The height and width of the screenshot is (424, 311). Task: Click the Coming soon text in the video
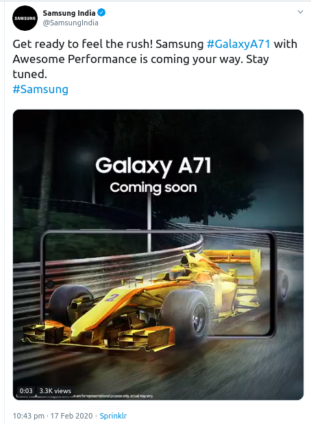tap(153, 188)
